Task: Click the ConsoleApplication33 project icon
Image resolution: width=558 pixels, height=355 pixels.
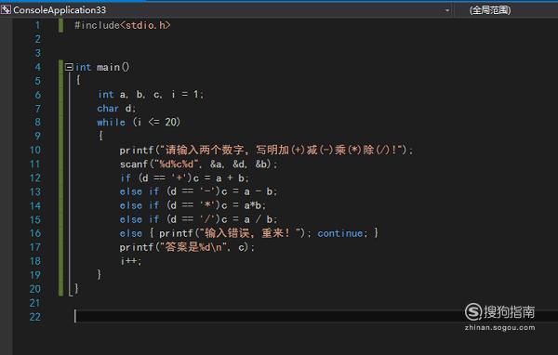Action: (x=6, y=10)
